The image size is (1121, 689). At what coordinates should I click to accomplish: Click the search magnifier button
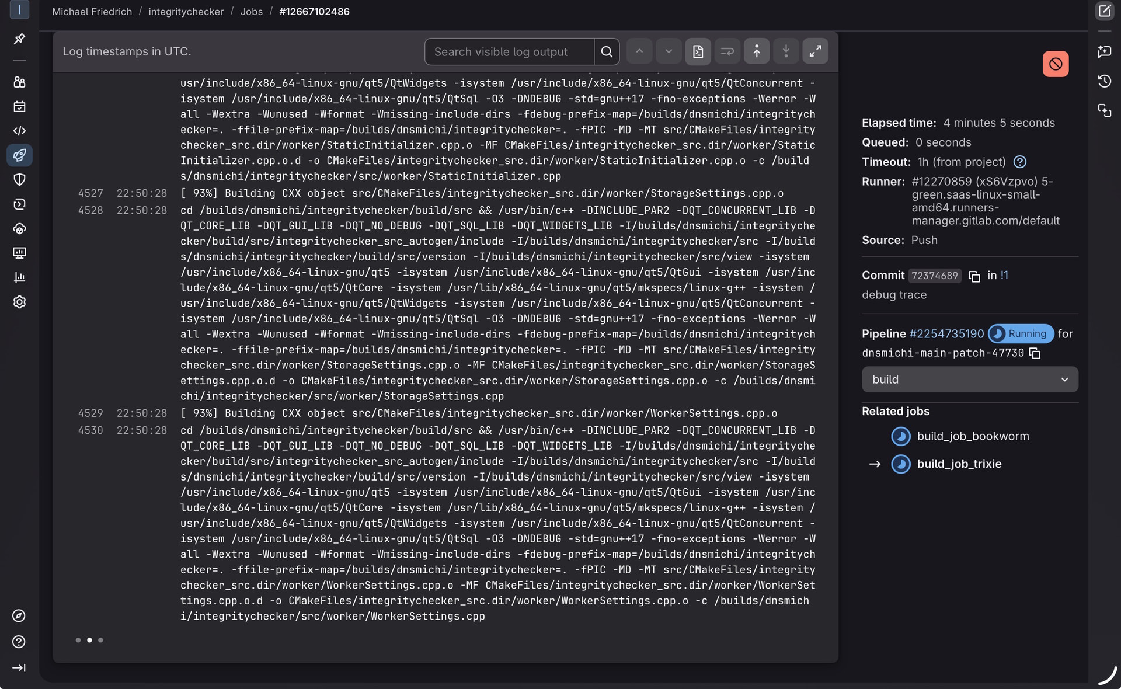[x=607, y=51]
